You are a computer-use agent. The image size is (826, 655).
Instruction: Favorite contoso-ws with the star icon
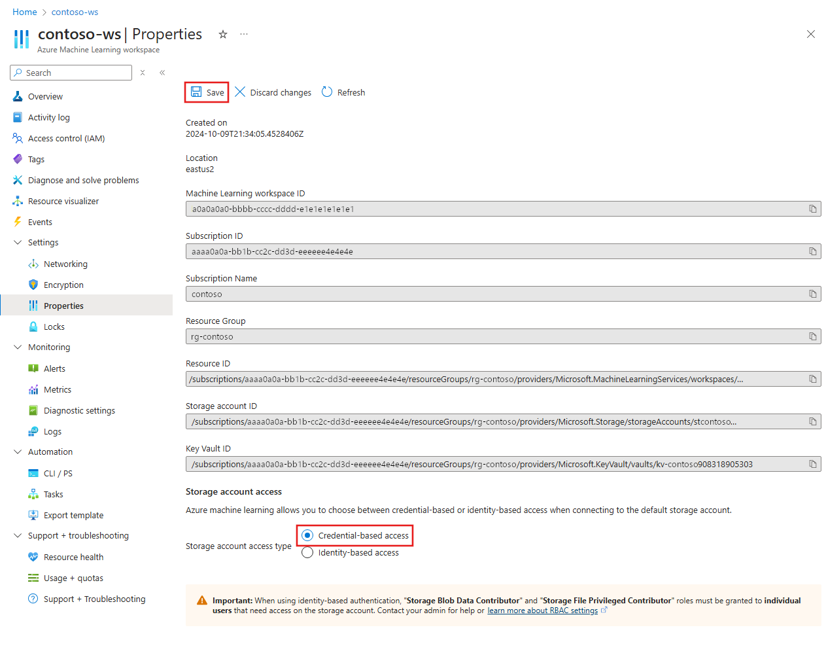[x=223, y=35]
